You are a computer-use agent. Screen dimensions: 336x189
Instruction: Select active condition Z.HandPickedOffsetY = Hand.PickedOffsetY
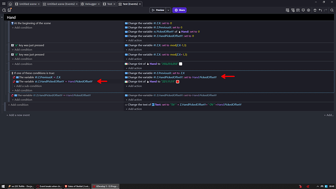coord(56,81)
